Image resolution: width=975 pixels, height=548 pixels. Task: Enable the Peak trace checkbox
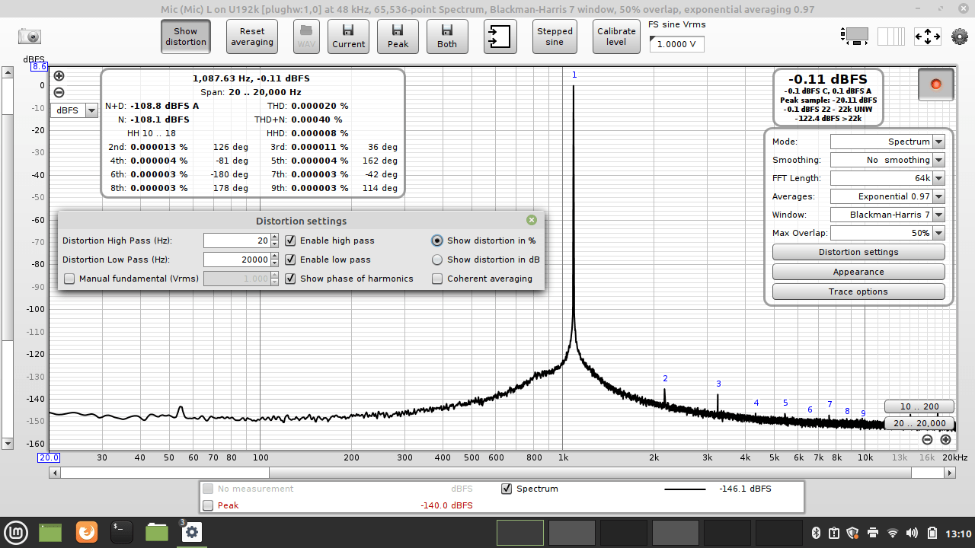coord(208,505)
